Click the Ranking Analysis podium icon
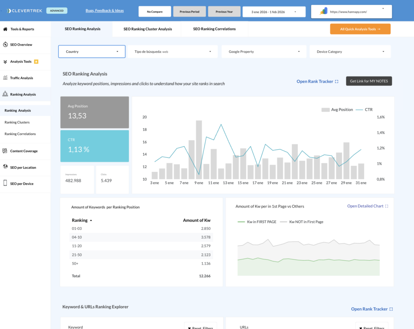 [5, 94]
